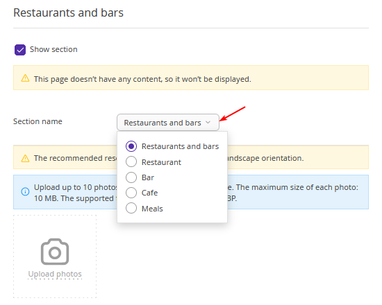Click the Section name field label
382x305 pixels.
tap(38, 121)
